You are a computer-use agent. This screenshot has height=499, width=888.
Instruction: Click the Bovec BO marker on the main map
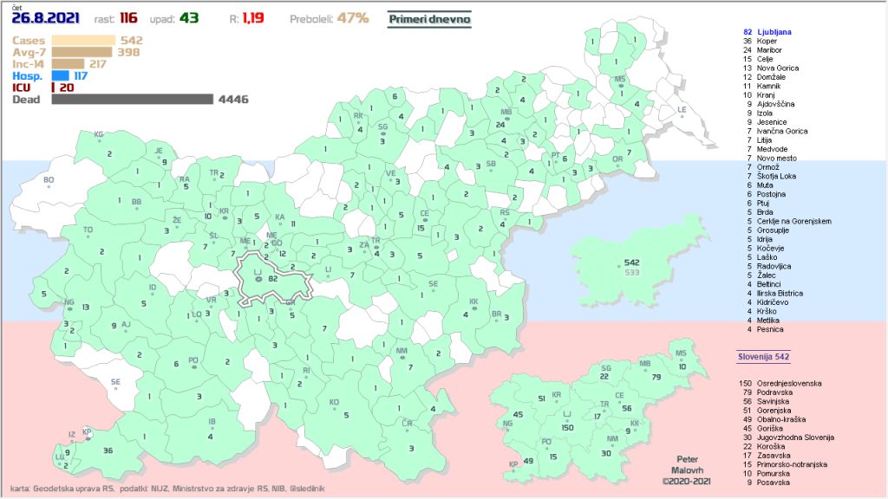pyautogui.click(x=49, y=187)
